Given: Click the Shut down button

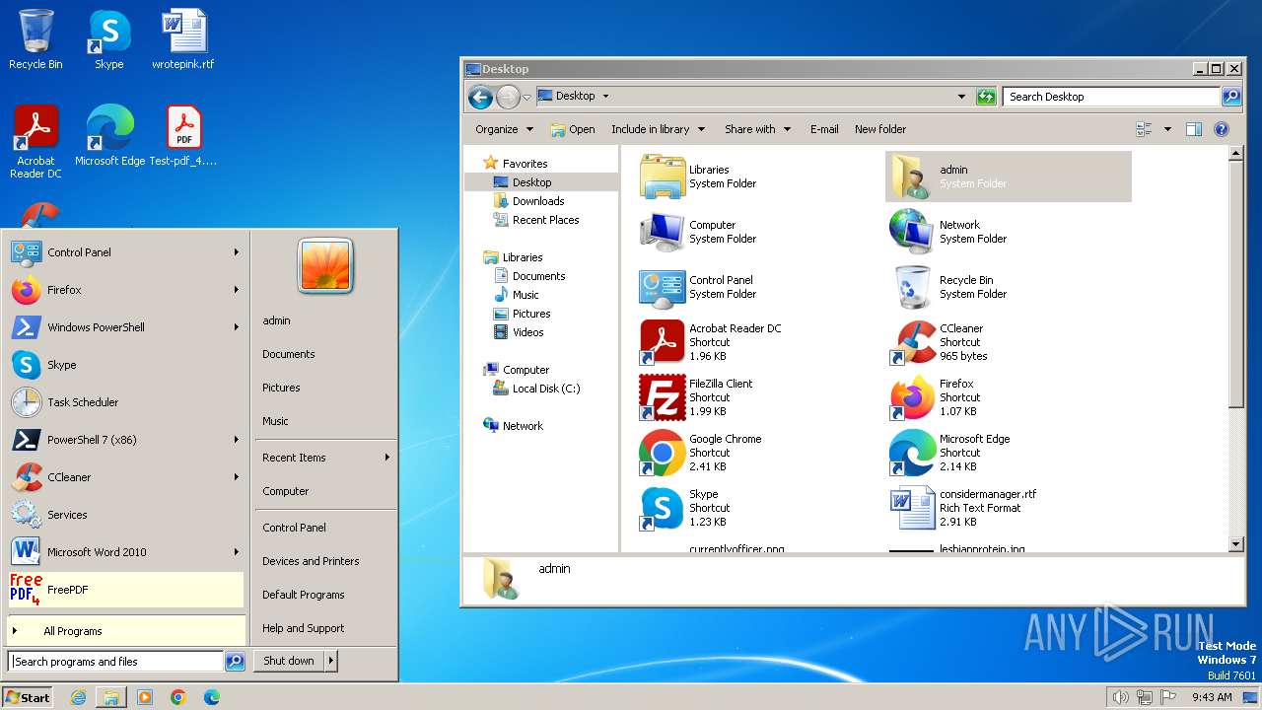Looking at the screenshot, I should coord(289,661).
